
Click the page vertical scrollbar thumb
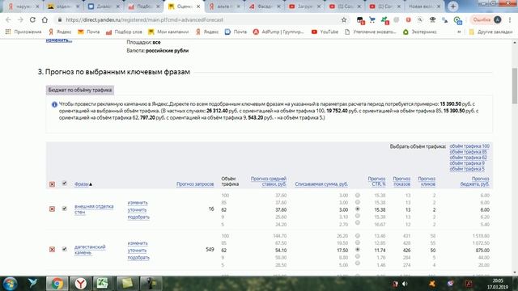(515, 86)
